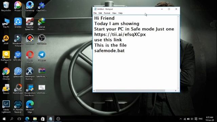Open the View menu in Notepad
This screenshot has height=122, width=217.
[114, 13]
